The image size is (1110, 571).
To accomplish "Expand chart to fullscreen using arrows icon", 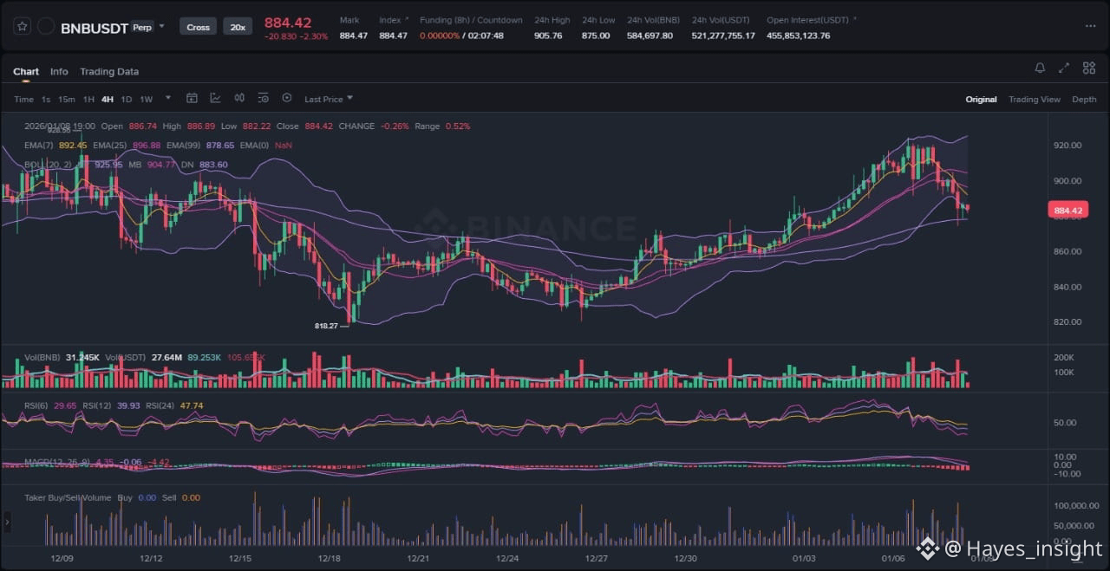I will pos(1064,68).
